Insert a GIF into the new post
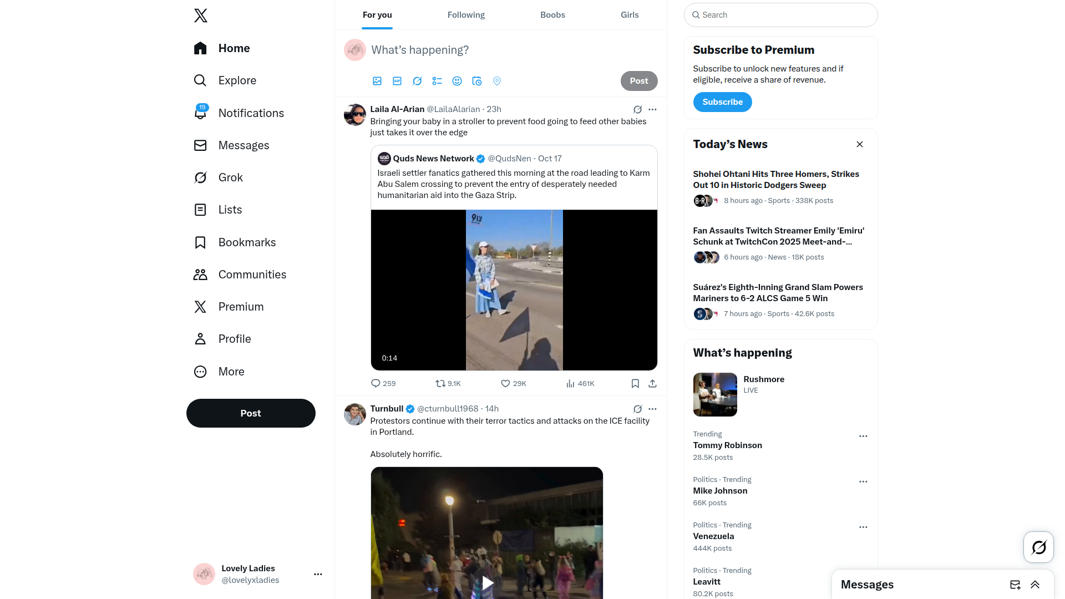The width and height of the screenshot is (1065, 599). point(397,81)
